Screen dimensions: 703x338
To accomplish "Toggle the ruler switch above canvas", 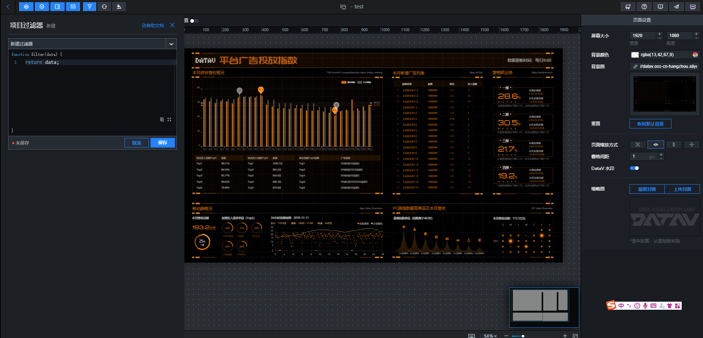I will [194, 21].
